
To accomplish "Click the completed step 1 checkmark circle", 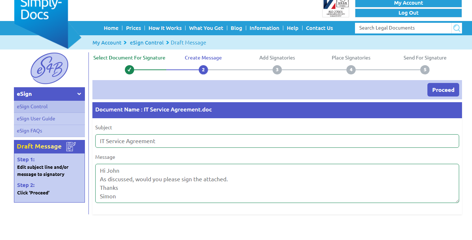I will coord(130,70).
